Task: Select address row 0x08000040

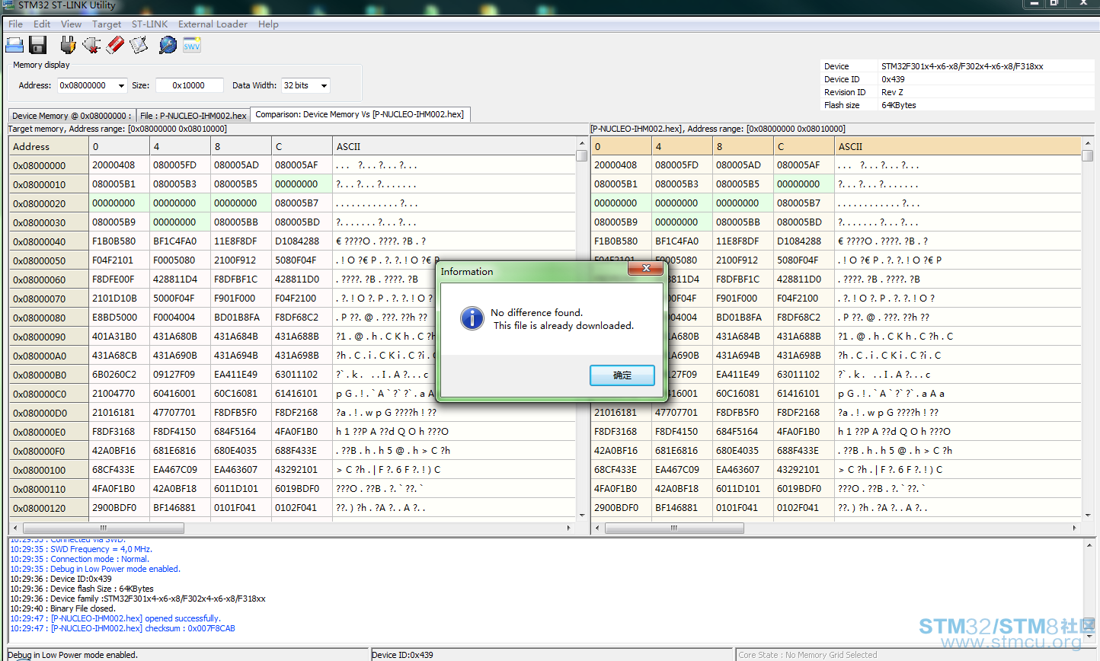Action: [49, 241]
